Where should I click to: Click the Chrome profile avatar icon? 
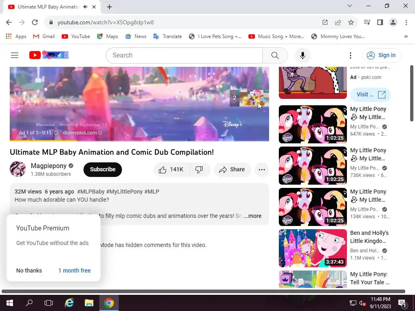pos(393,23)
